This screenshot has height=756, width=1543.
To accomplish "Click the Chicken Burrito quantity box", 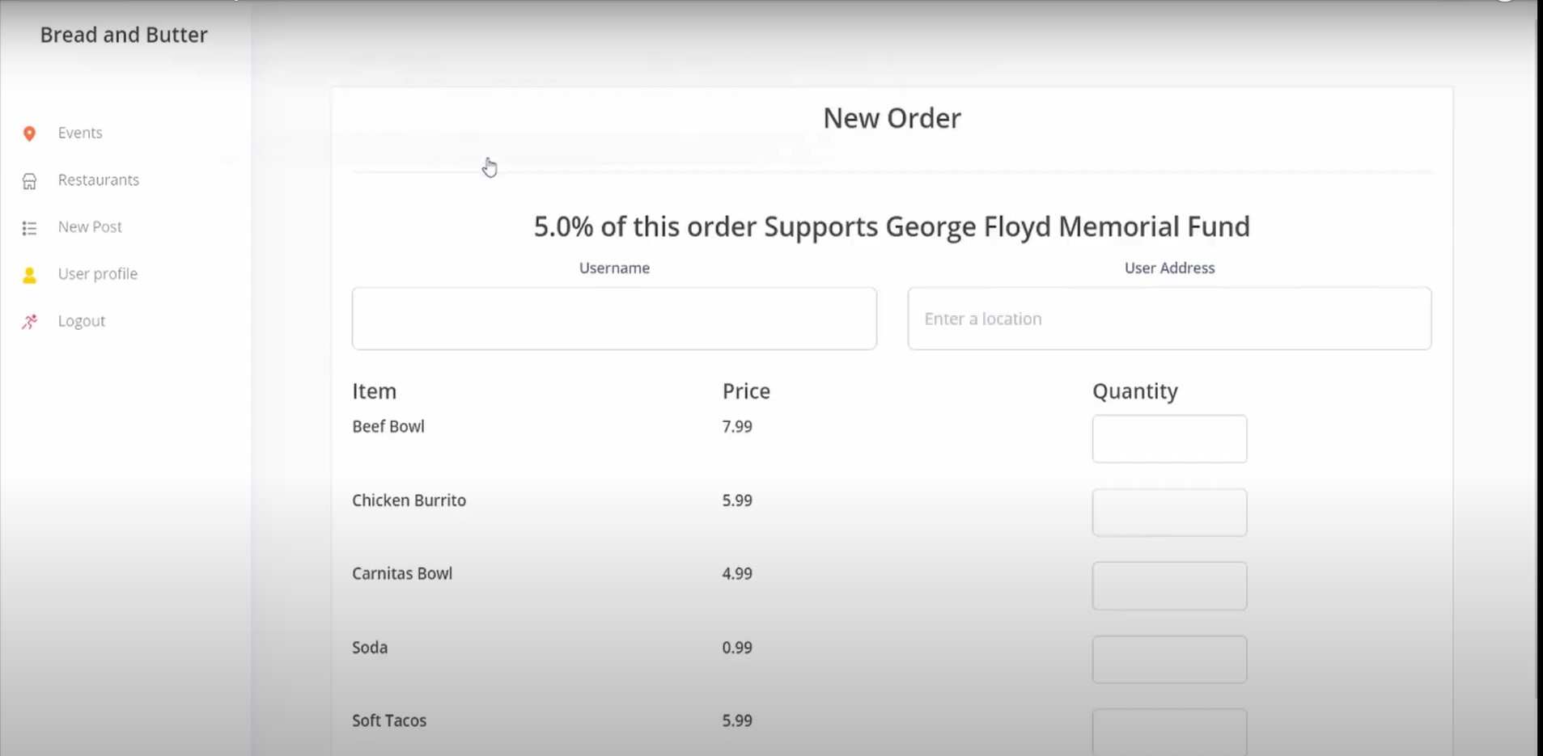I will tap(1169, 513).
